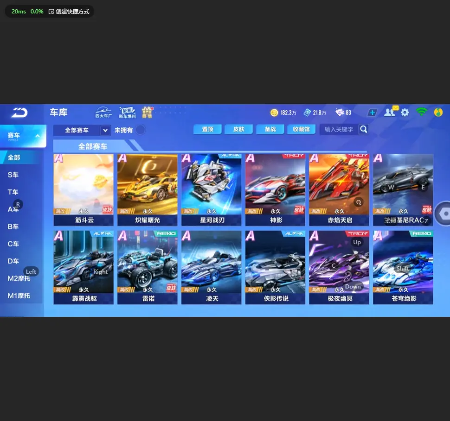Select the 星河战刃 car card
The height and width of the screenshot is (421, 450).
[x=212, y=190]
